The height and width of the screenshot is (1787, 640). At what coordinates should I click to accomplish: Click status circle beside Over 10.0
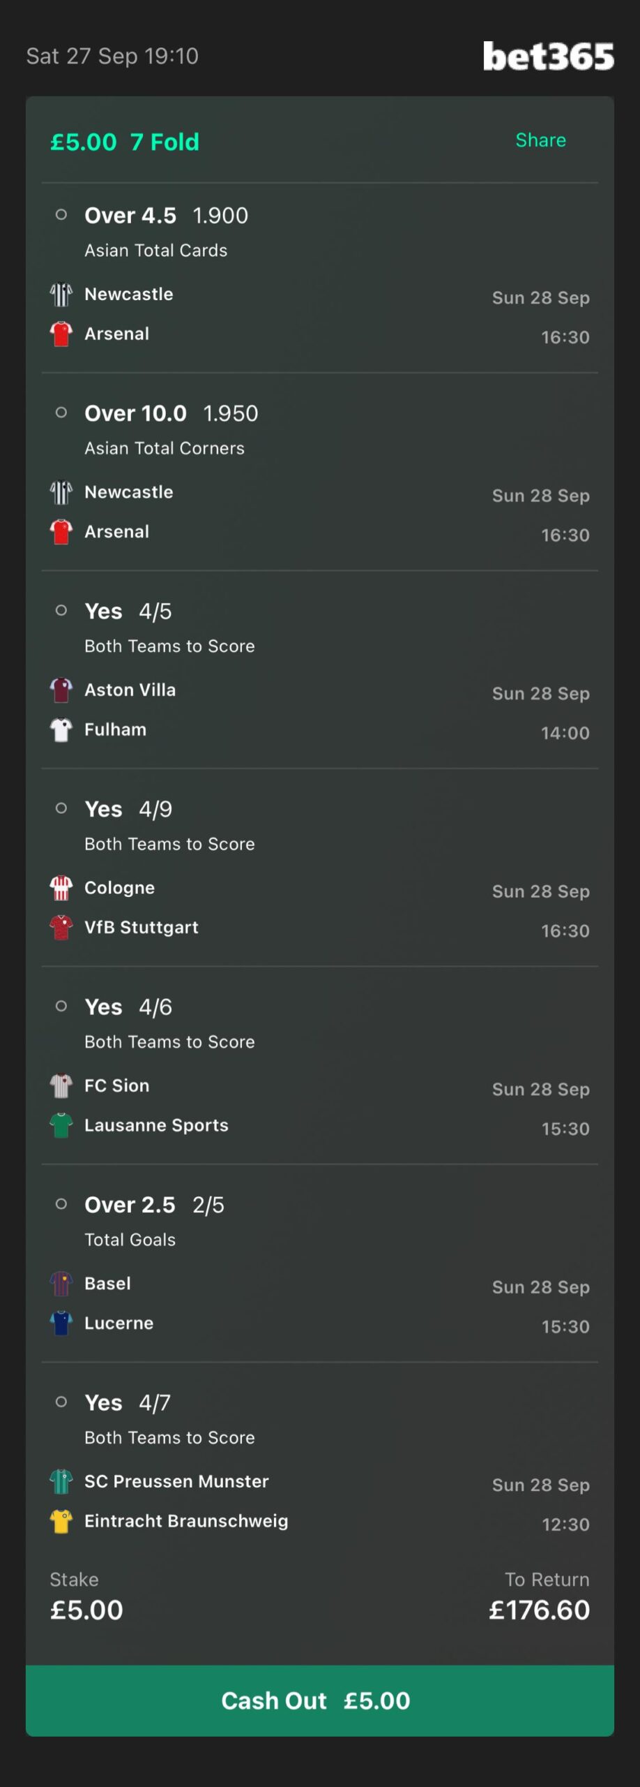61,413
